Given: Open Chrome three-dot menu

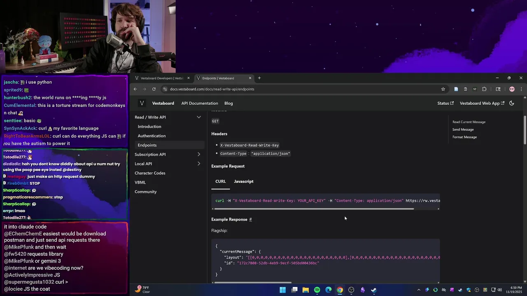Looking at the screenshot, I should [521, 89].
